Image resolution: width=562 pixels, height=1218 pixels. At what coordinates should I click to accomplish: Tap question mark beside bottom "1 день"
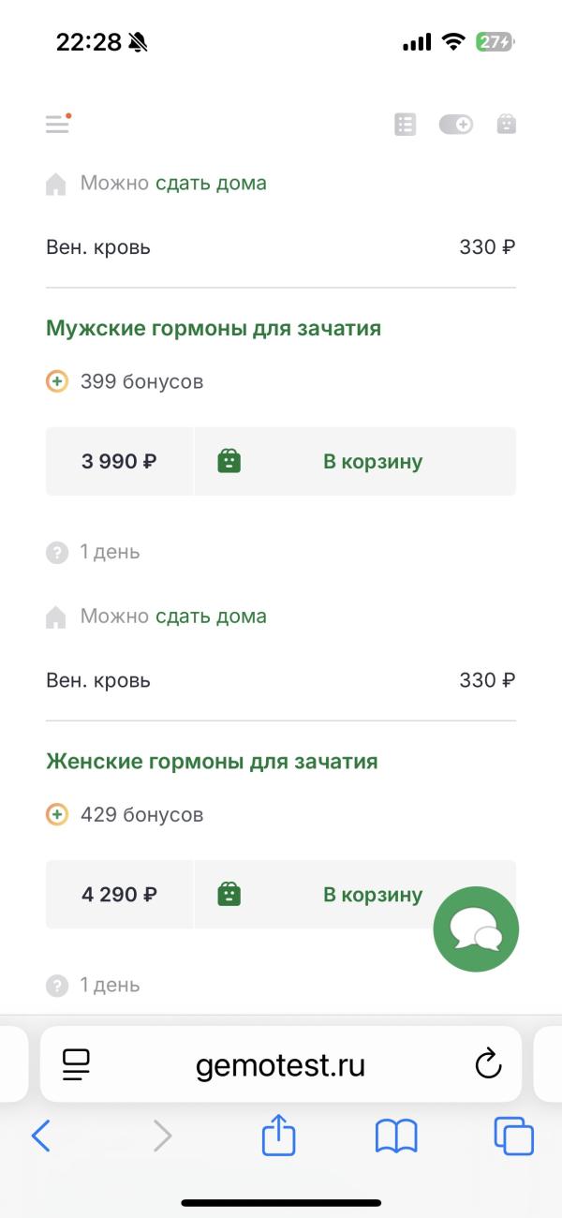(x=57, y=985)
